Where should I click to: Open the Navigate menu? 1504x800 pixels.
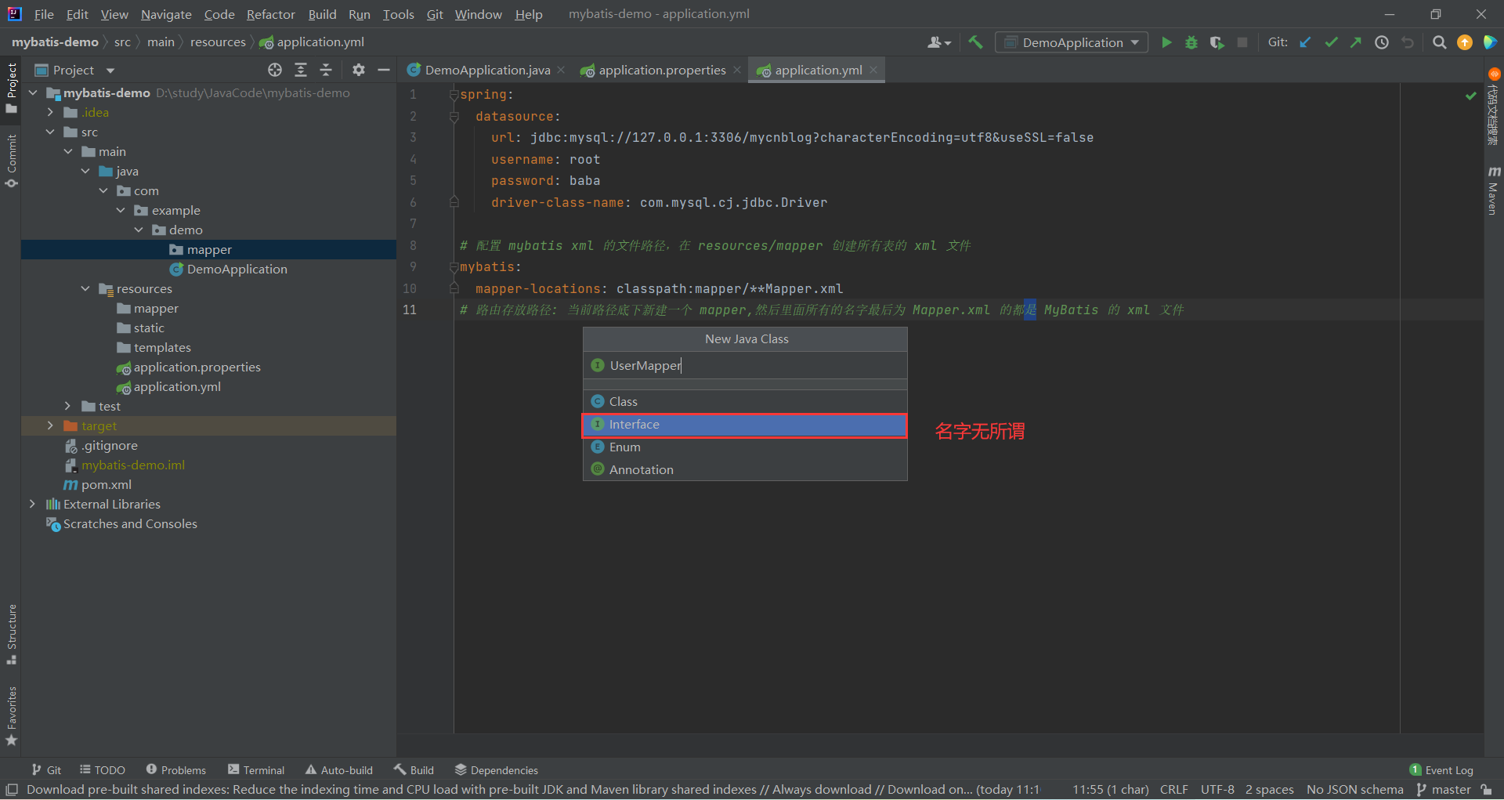tap(166, 14)
